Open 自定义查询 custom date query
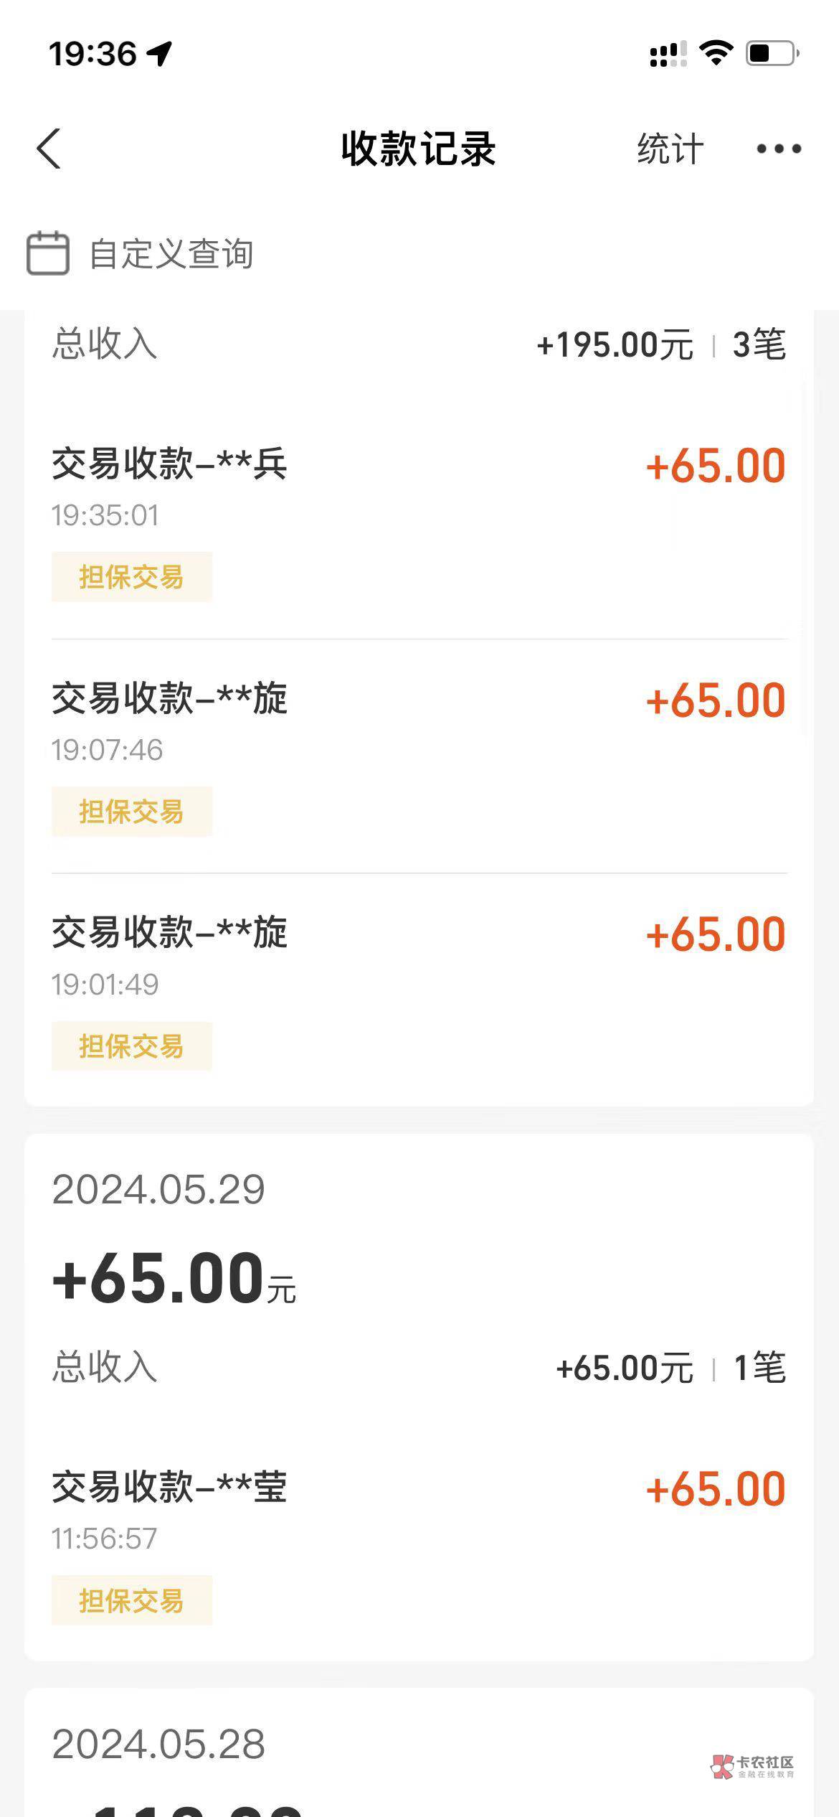839x1817 pixels. coord(171,254)
